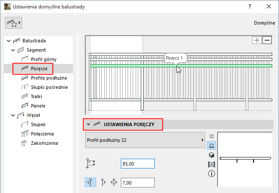Click the Domyślne label
This screenshot has height=193, width=279.
(x=265, y=23)
